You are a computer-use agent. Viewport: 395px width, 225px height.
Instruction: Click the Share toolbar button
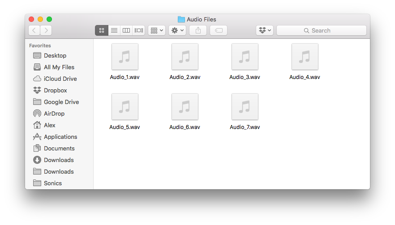tap(198, 30)
